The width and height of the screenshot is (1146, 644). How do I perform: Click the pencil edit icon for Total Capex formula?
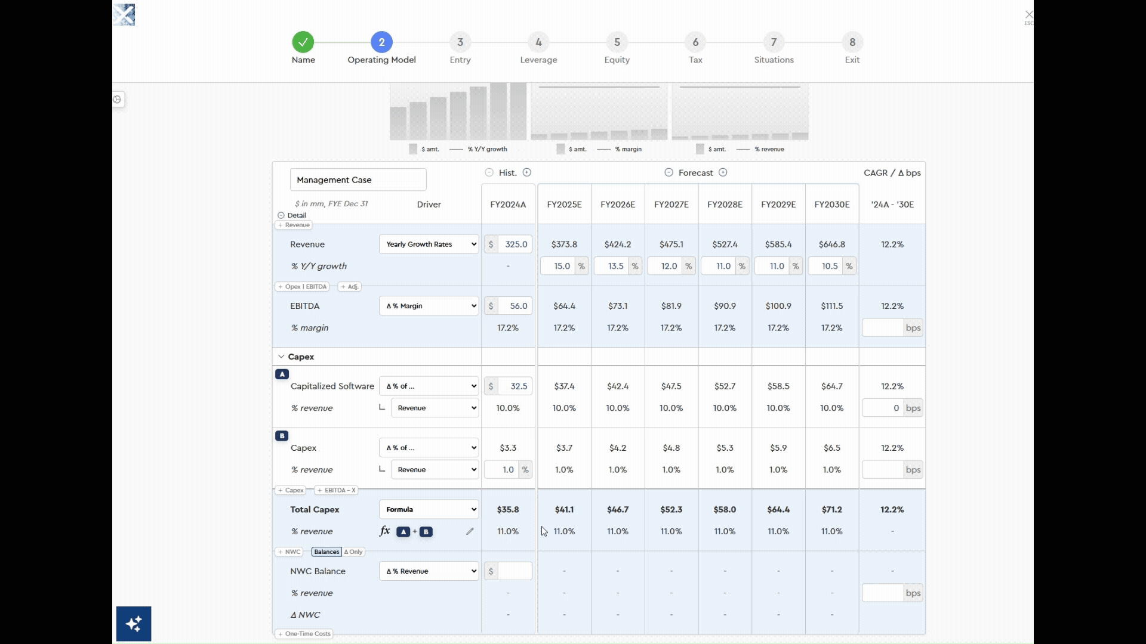[x=470, y=531]
